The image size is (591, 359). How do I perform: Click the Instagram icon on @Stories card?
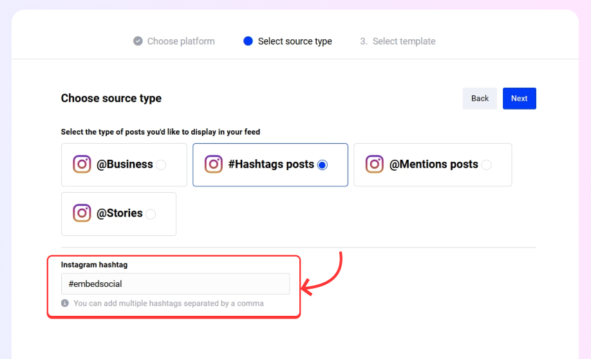click(82, 213)
